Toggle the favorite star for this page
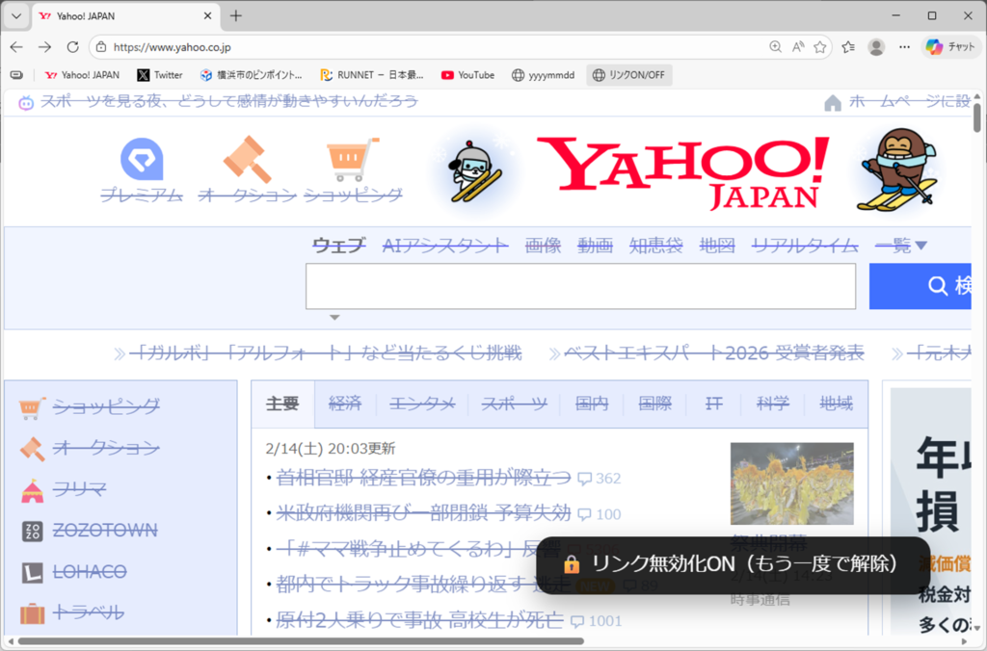 tap(820, 46)
